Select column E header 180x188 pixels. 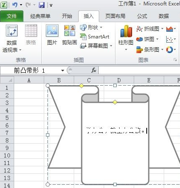[149, 80]
